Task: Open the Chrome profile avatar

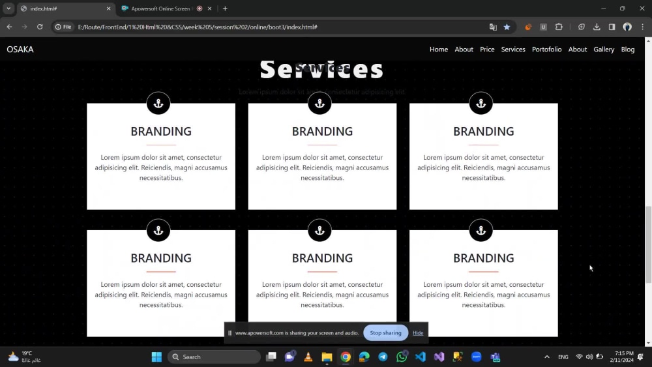Action: (x=627, y=27)
